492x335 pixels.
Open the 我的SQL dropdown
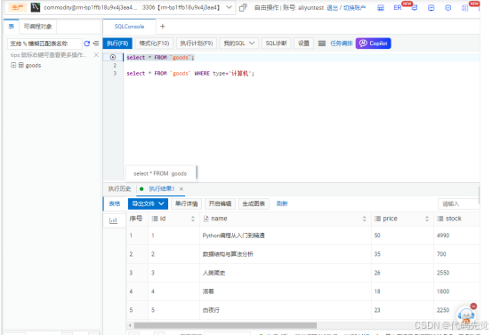[x=238, y=44]
